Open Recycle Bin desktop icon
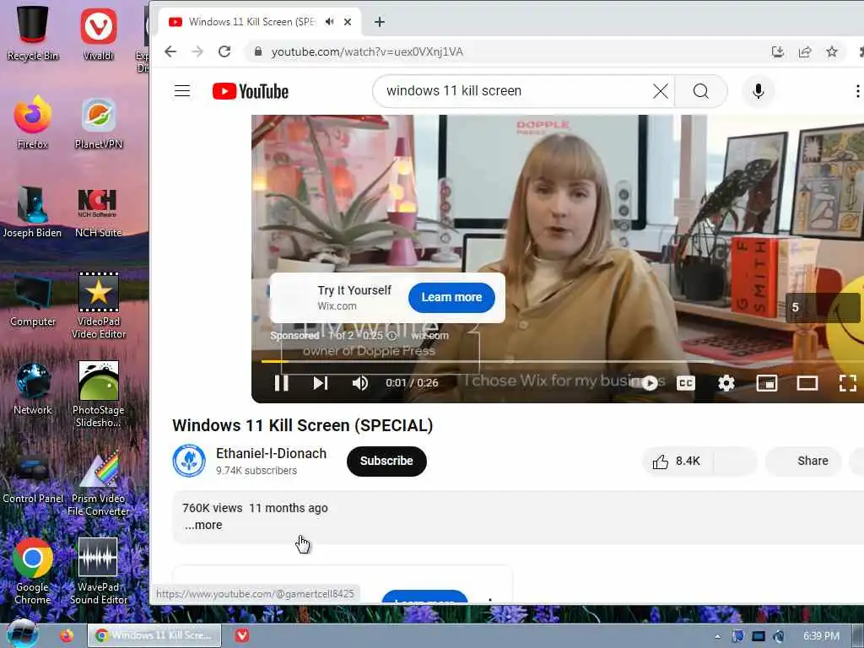864x648 pixels. pos(32,33)
